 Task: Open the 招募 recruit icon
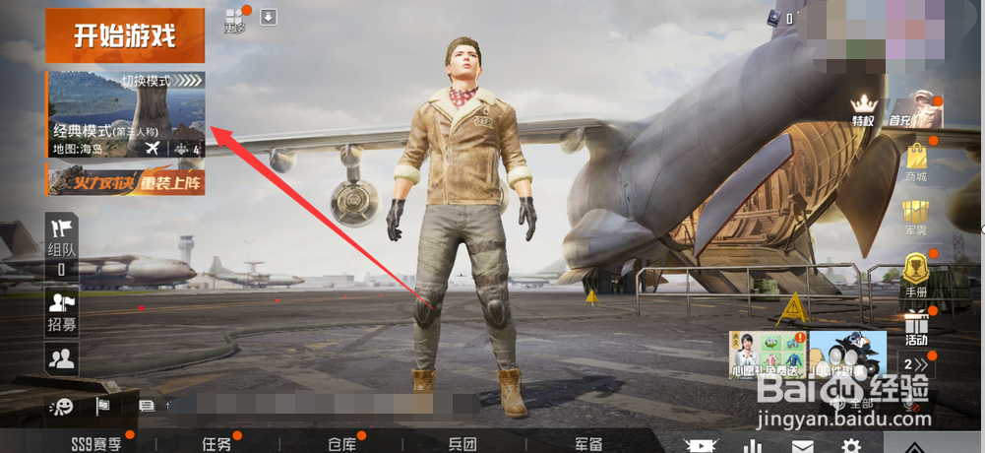(x=62, y=313)
